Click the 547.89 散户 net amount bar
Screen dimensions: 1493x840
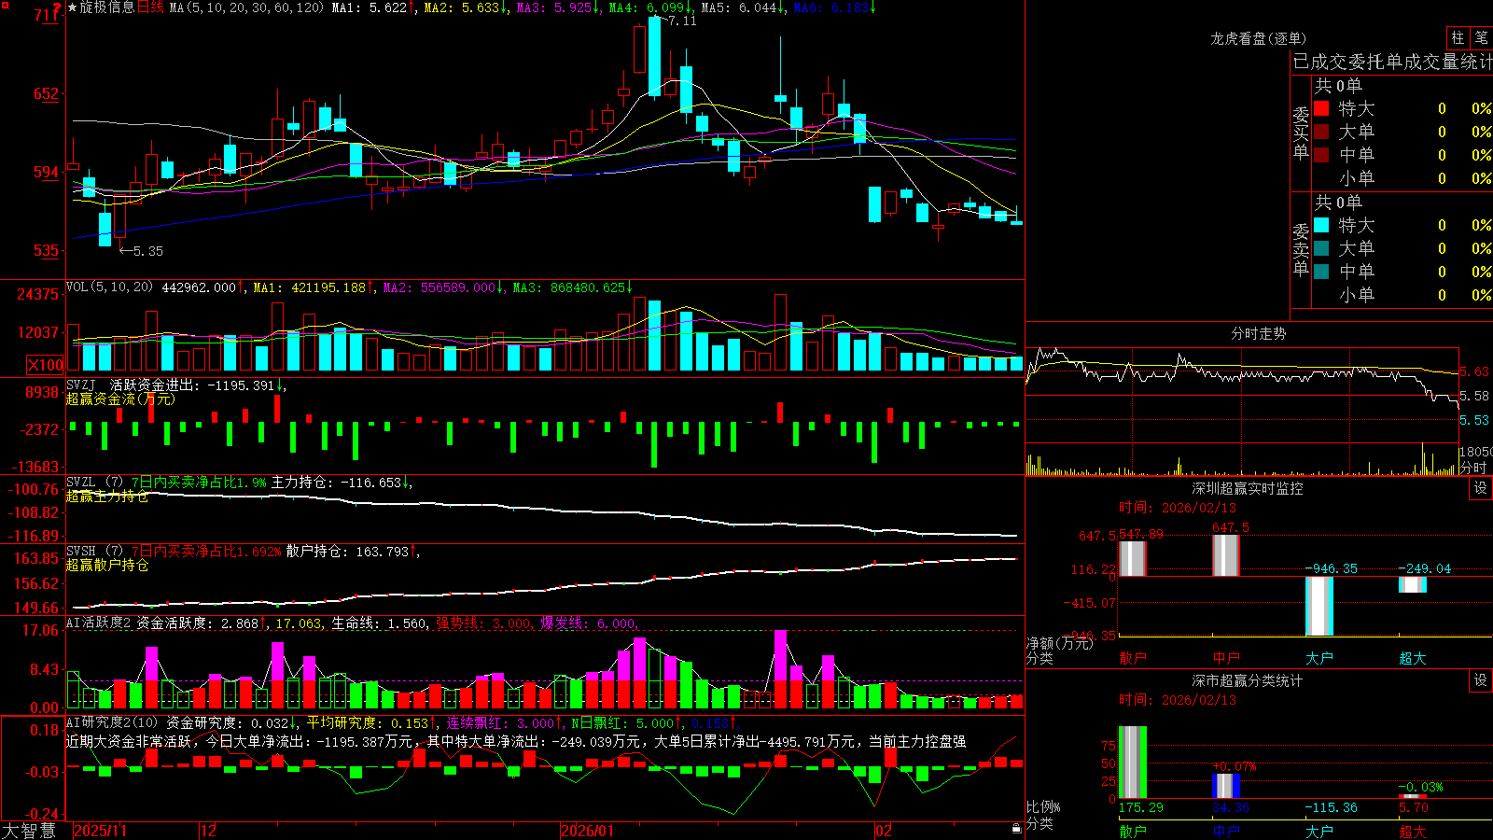[x=1133, y=559]
